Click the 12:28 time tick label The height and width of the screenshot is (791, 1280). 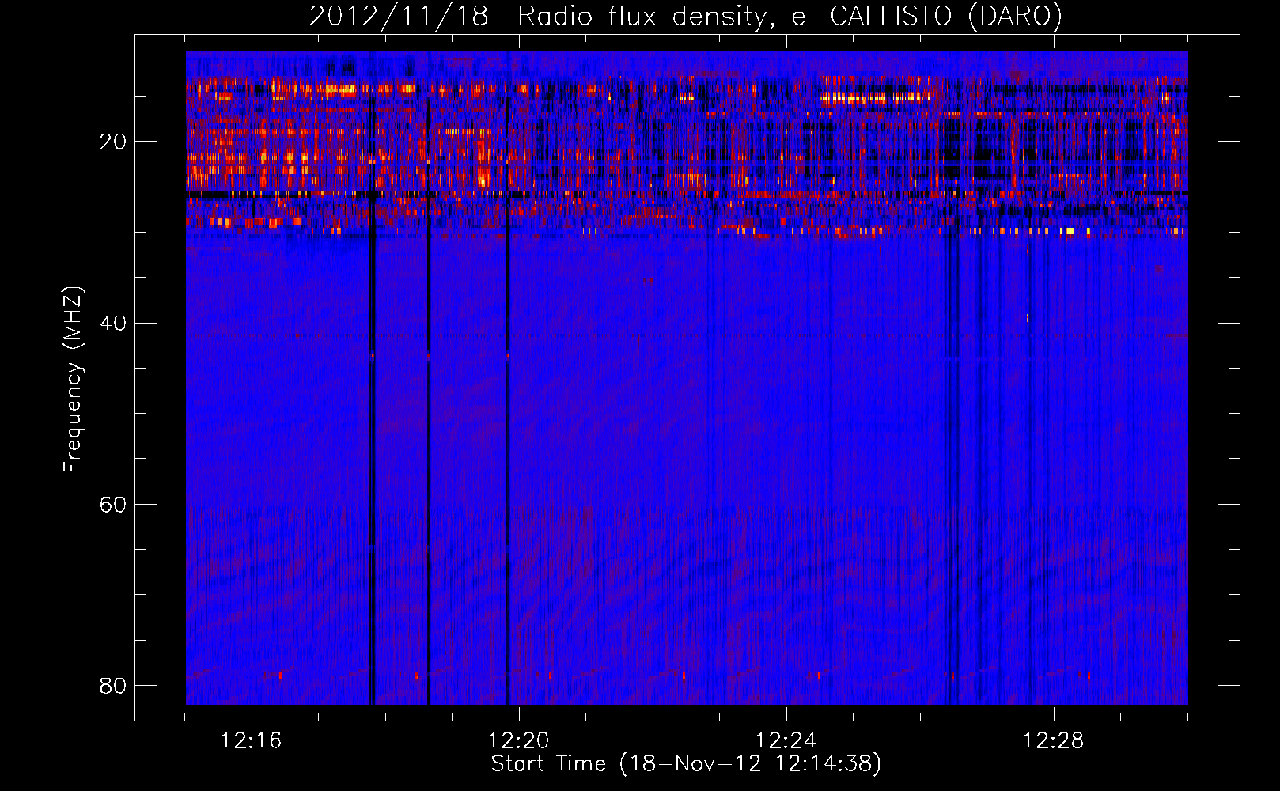1054,741
